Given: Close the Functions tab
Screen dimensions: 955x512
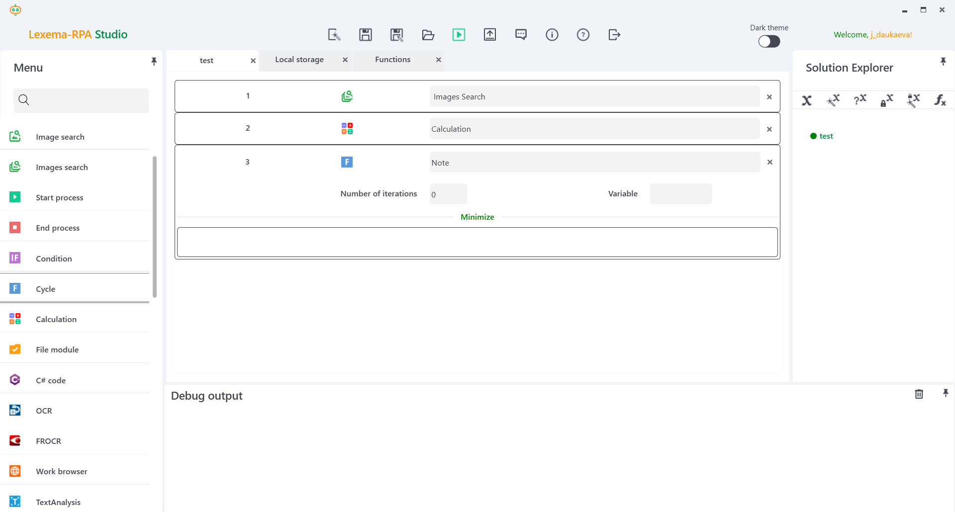Looking at the screenshot, I should (x=439, y=60).
